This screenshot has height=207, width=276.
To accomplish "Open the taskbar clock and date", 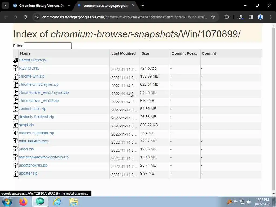I will [x=262, y=202].
